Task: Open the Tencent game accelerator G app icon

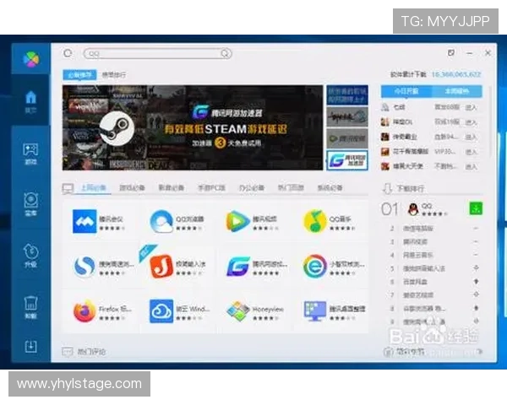Action: click(x=238, y=266)
